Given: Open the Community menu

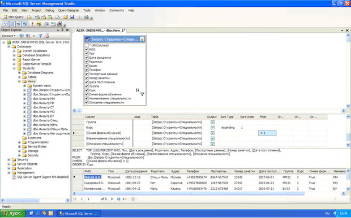Looking at the screenshot, I should pos(117,10).
